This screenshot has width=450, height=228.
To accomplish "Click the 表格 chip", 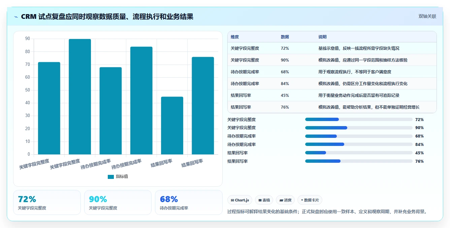I will tap(264, 200).
